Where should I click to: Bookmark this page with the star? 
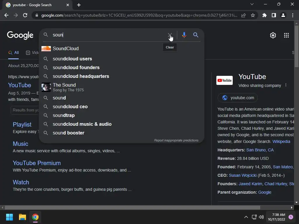pos(253,15)
